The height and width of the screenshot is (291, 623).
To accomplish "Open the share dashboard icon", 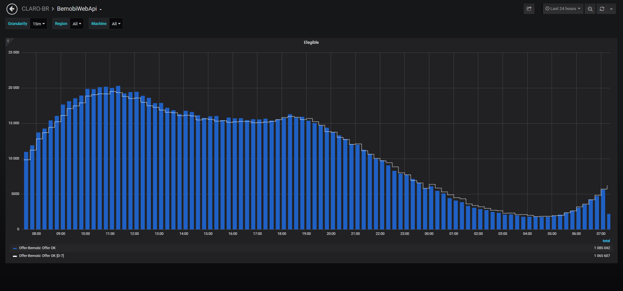I will point(529,9).
